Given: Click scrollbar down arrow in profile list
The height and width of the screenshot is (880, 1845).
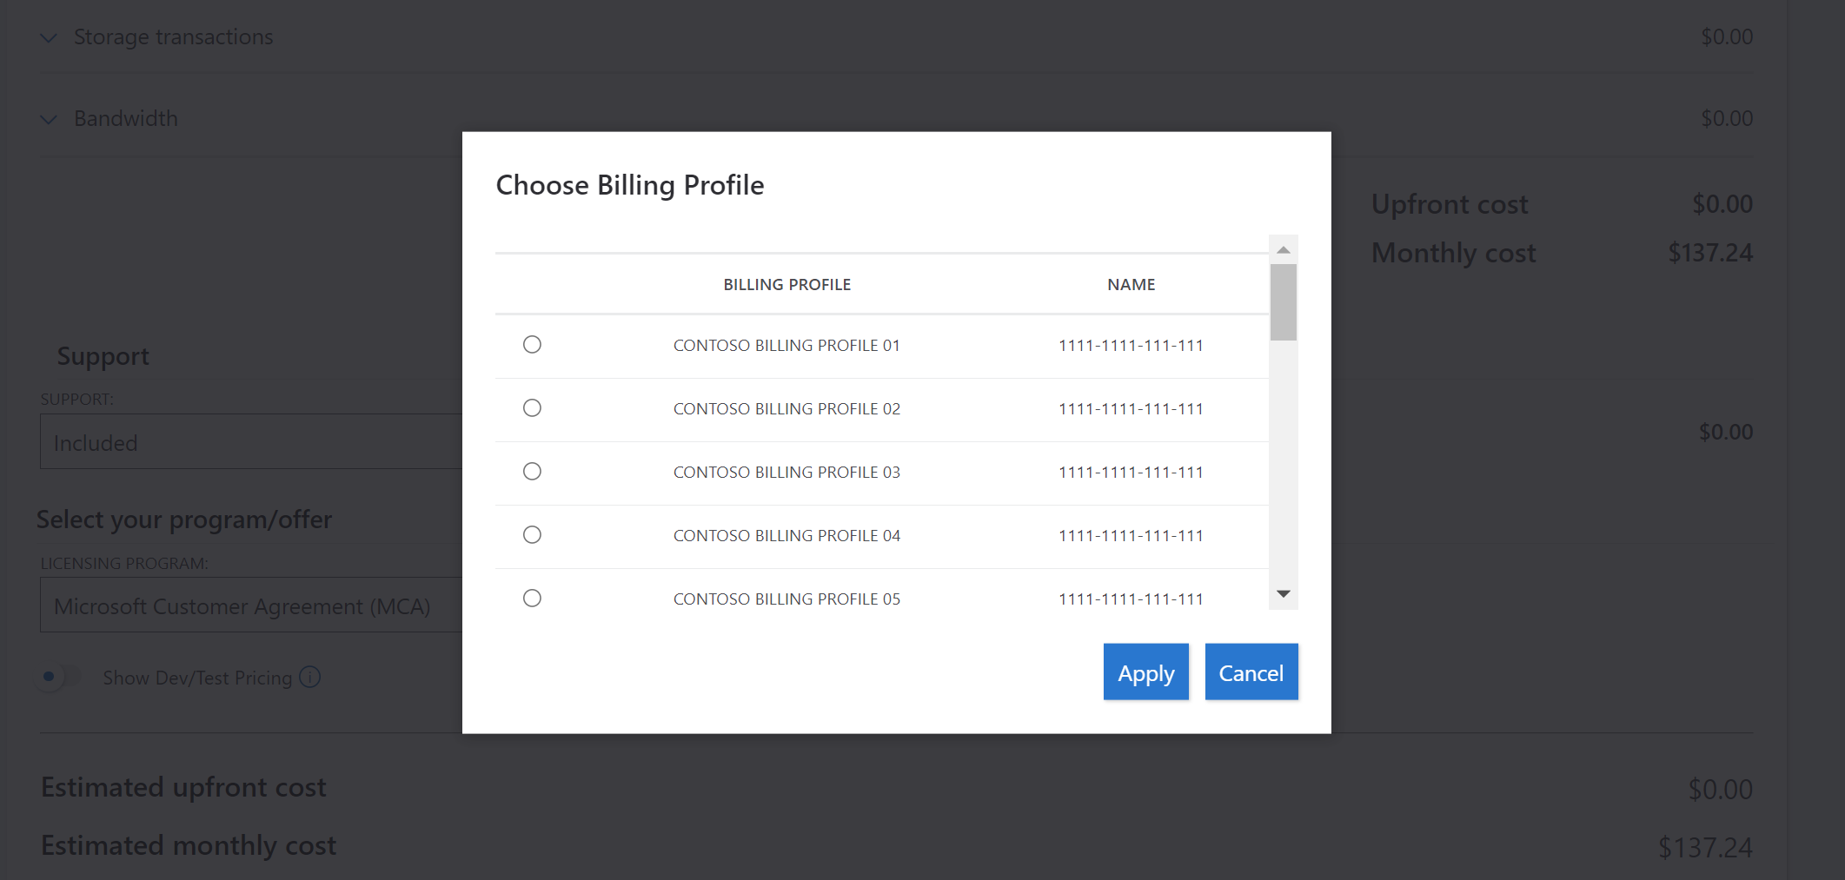Looking at the screenshot, I should [x=1283, y=594].
